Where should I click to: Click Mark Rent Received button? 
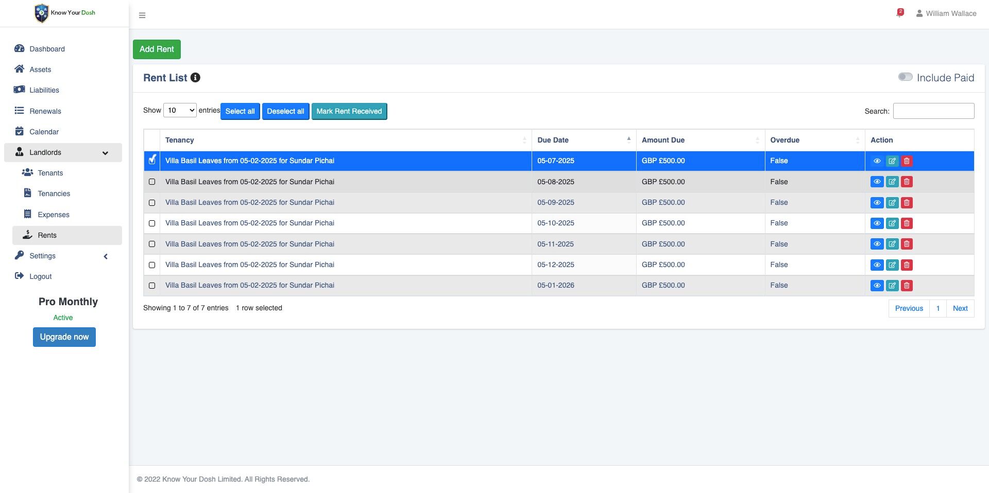pos(349,111)
